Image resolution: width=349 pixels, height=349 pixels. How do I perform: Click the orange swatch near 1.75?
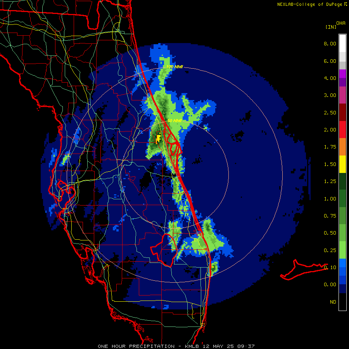pyautogui.click(x=342, y=147)
